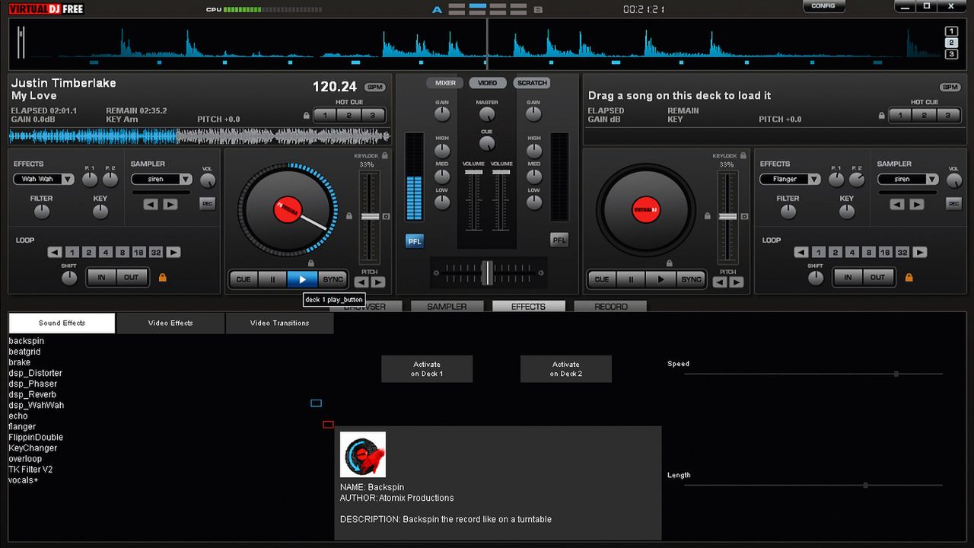Click deck 1 play button

302,279
